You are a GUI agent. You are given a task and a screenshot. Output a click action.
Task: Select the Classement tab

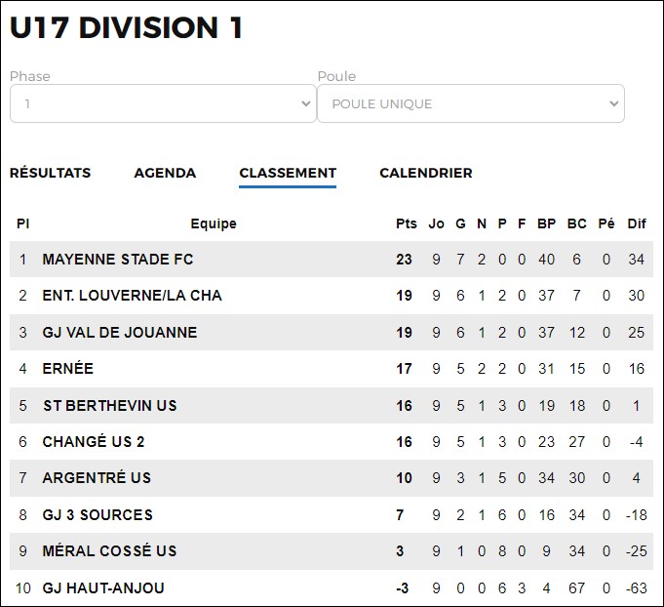click(288, 173)
